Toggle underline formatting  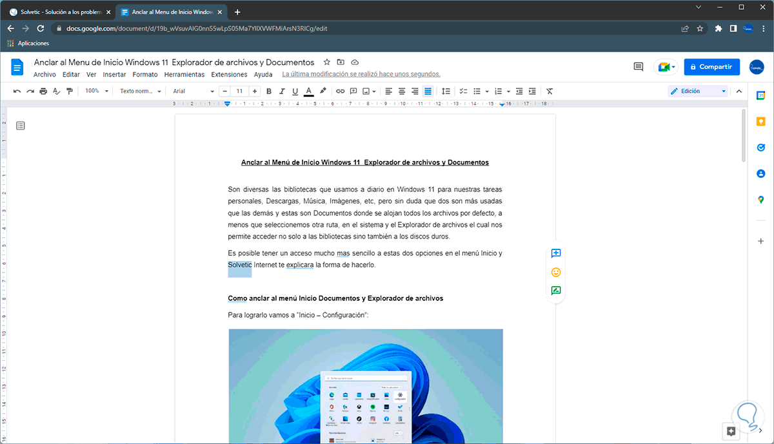(x=295, y=92)
